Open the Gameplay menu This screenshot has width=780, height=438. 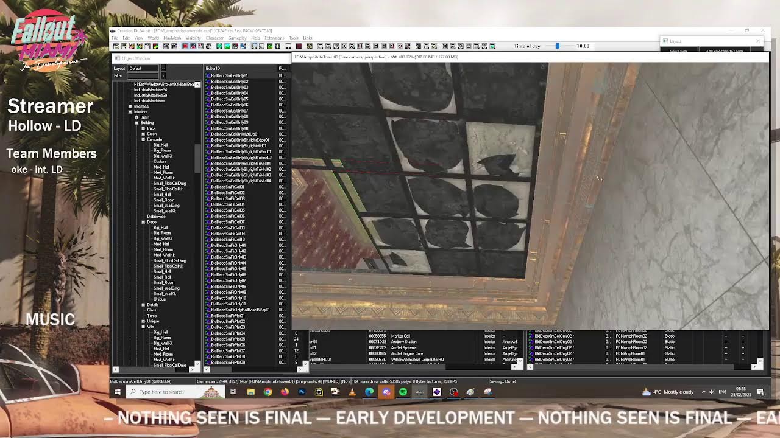click(x=237, y=38)
